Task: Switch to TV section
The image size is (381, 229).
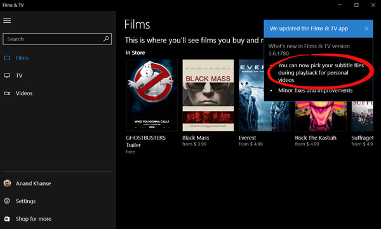Action: (19, 75)
